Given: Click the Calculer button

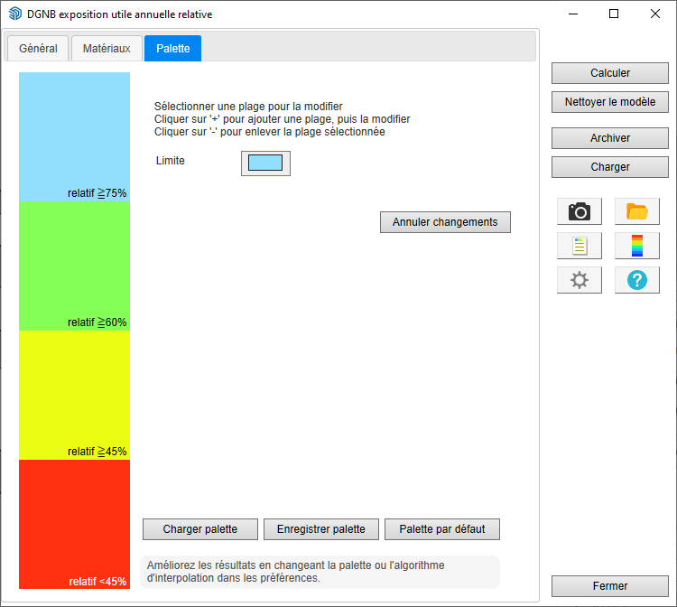Looking at the screenshot, I should tap(609, 73).
